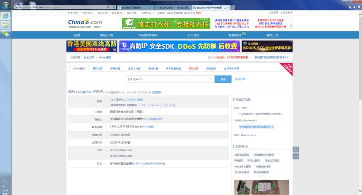Expand the 站长工具 top menu dropdown
This screenshot has height=195, width=362.
coord(103,13)
